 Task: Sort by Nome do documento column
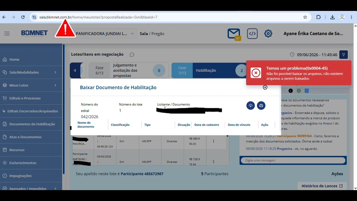pos(86,125)
